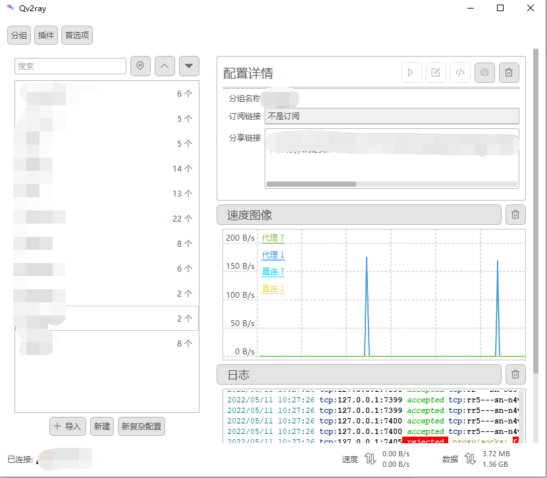The image size is (547, 478).
Task: Start the selected connection with the play icon
Action: point(411,72)
